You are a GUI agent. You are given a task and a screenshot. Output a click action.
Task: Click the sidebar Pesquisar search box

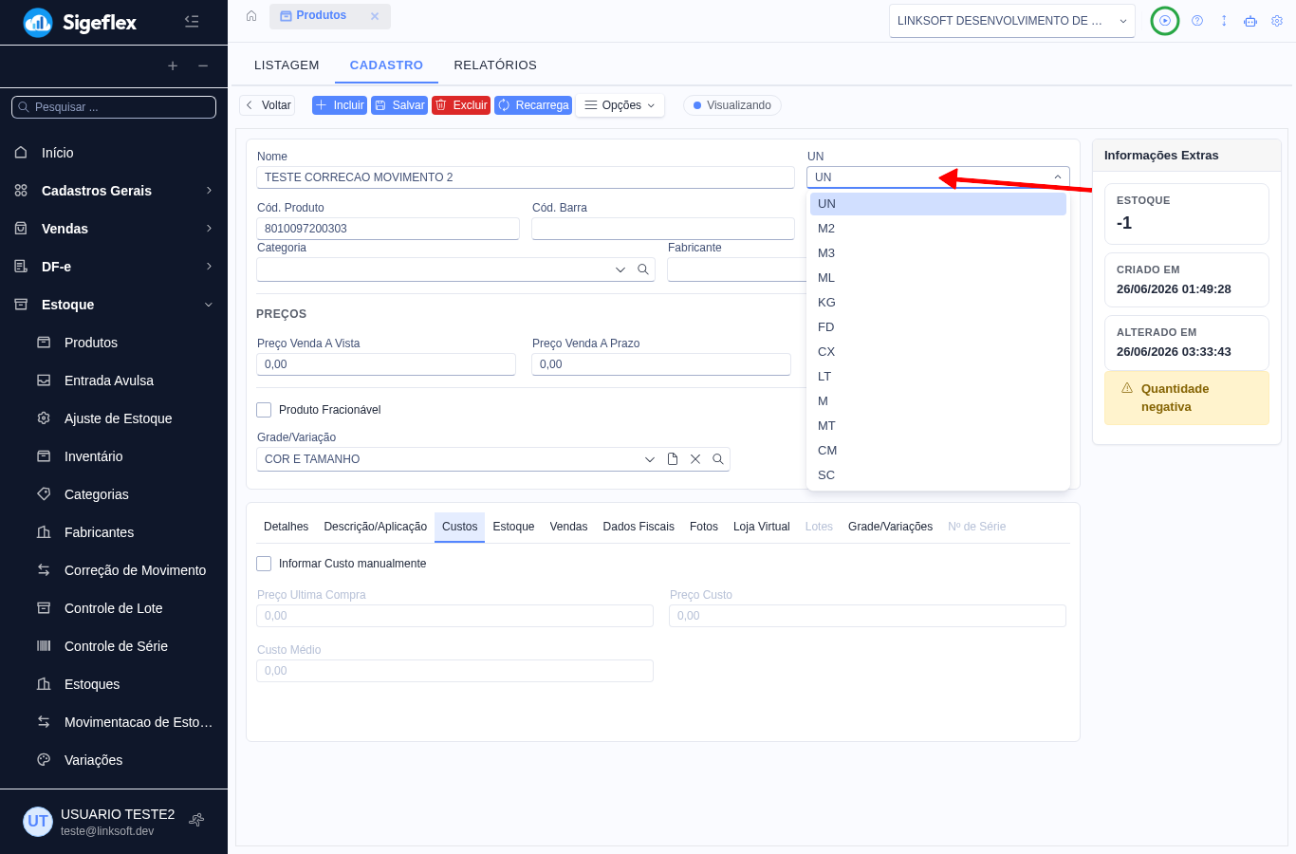coord(114,107)
